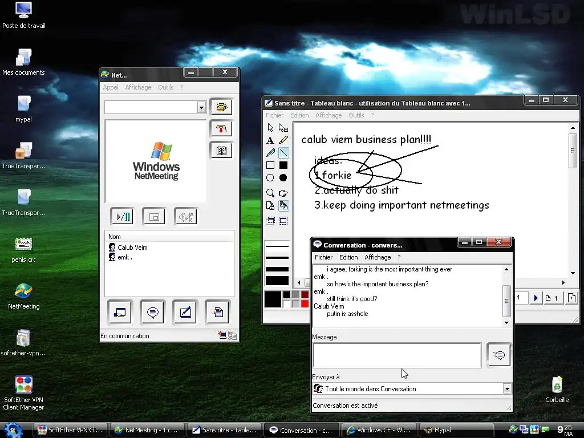Open Whiteboard button in NetMeeting
This screenshot has height=438, width=584.
(x=185, y=312)
